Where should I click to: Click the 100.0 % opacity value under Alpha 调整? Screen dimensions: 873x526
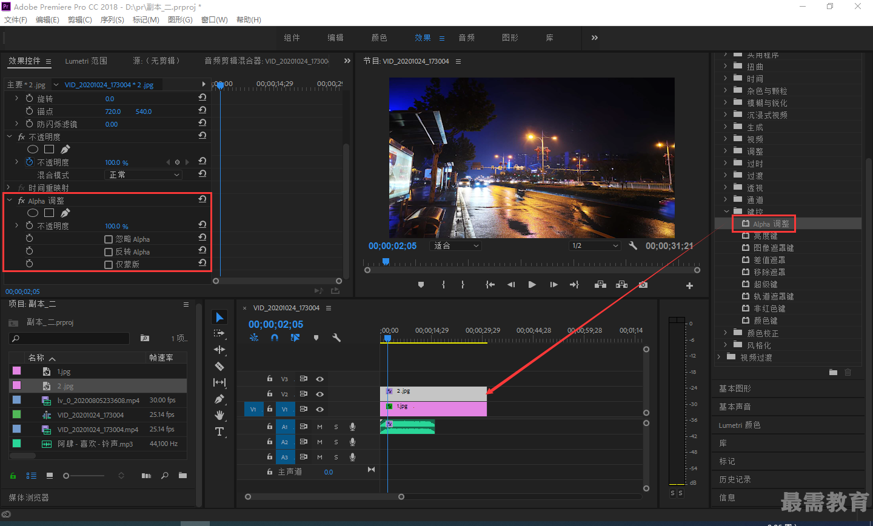(116, 226)
